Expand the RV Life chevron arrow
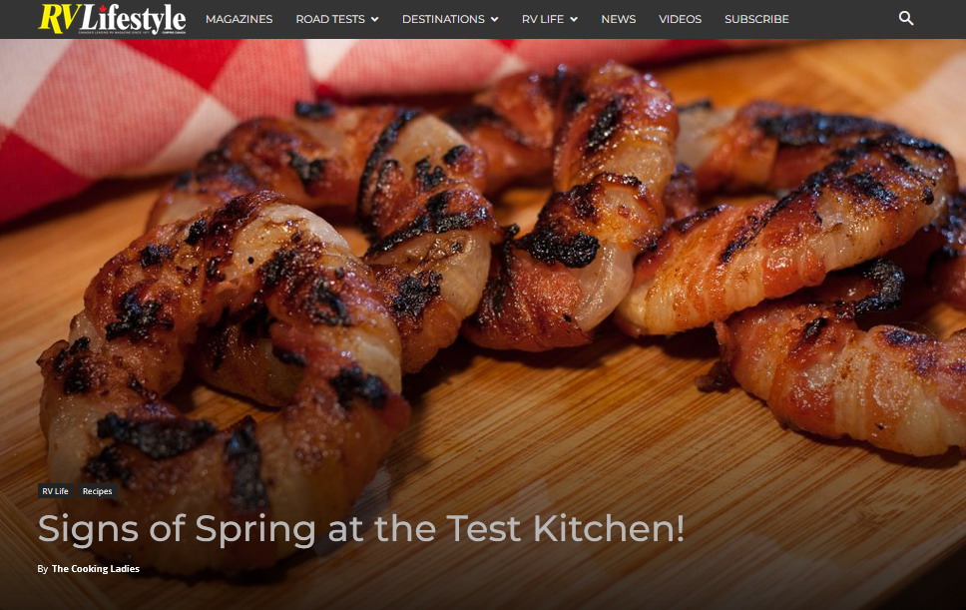This screenshot has height=610, width=966. 574,19
